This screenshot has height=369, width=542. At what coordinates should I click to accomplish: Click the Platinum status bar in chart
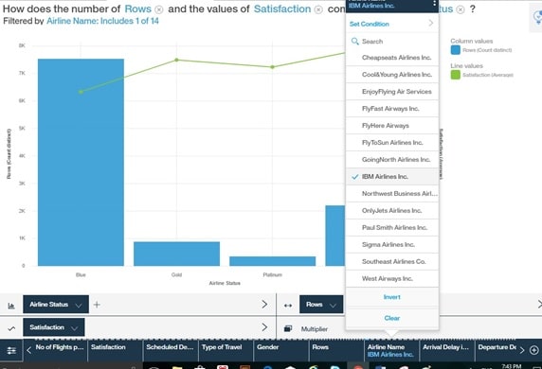click(272, 261)
